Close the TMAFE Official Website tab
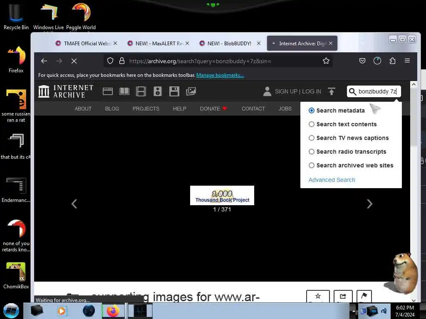Image resolution: width=426 pixels, height=319 pixels. click(x=116, y=43)
